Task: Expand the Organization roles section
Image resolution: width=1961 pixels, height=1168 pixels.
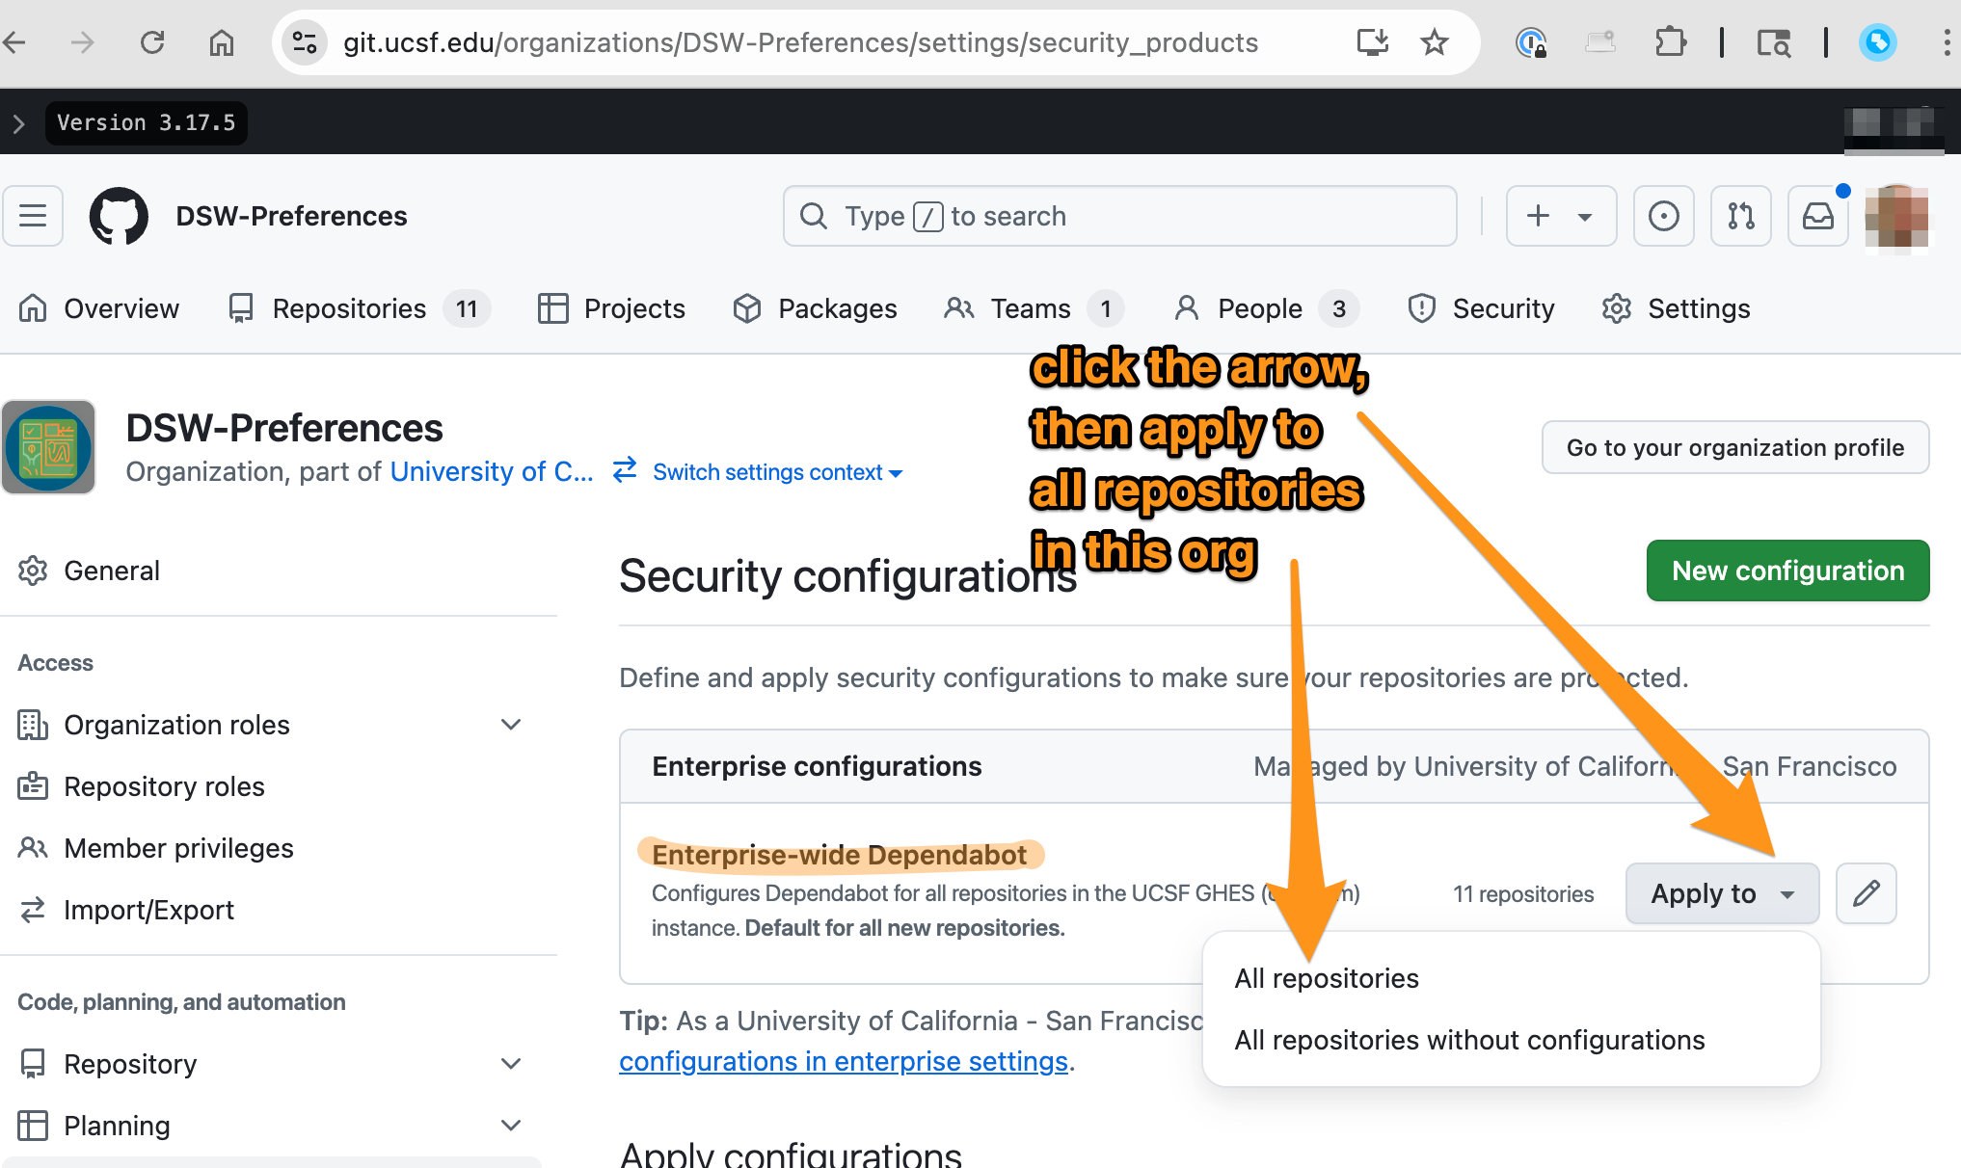Action: point(511,725)
